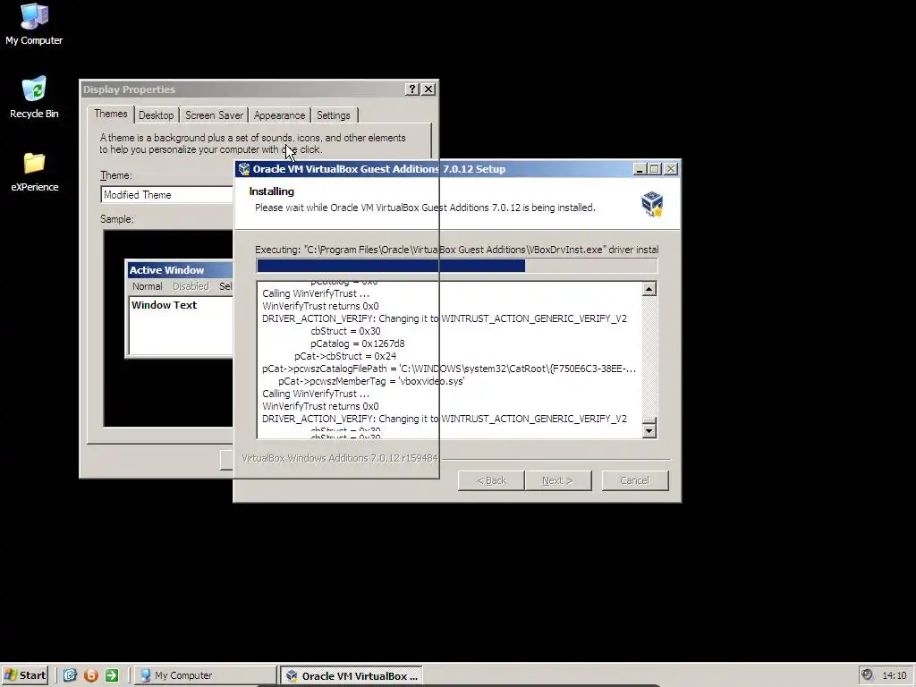Switch to My Computer taskbar button

coord(206,675)
